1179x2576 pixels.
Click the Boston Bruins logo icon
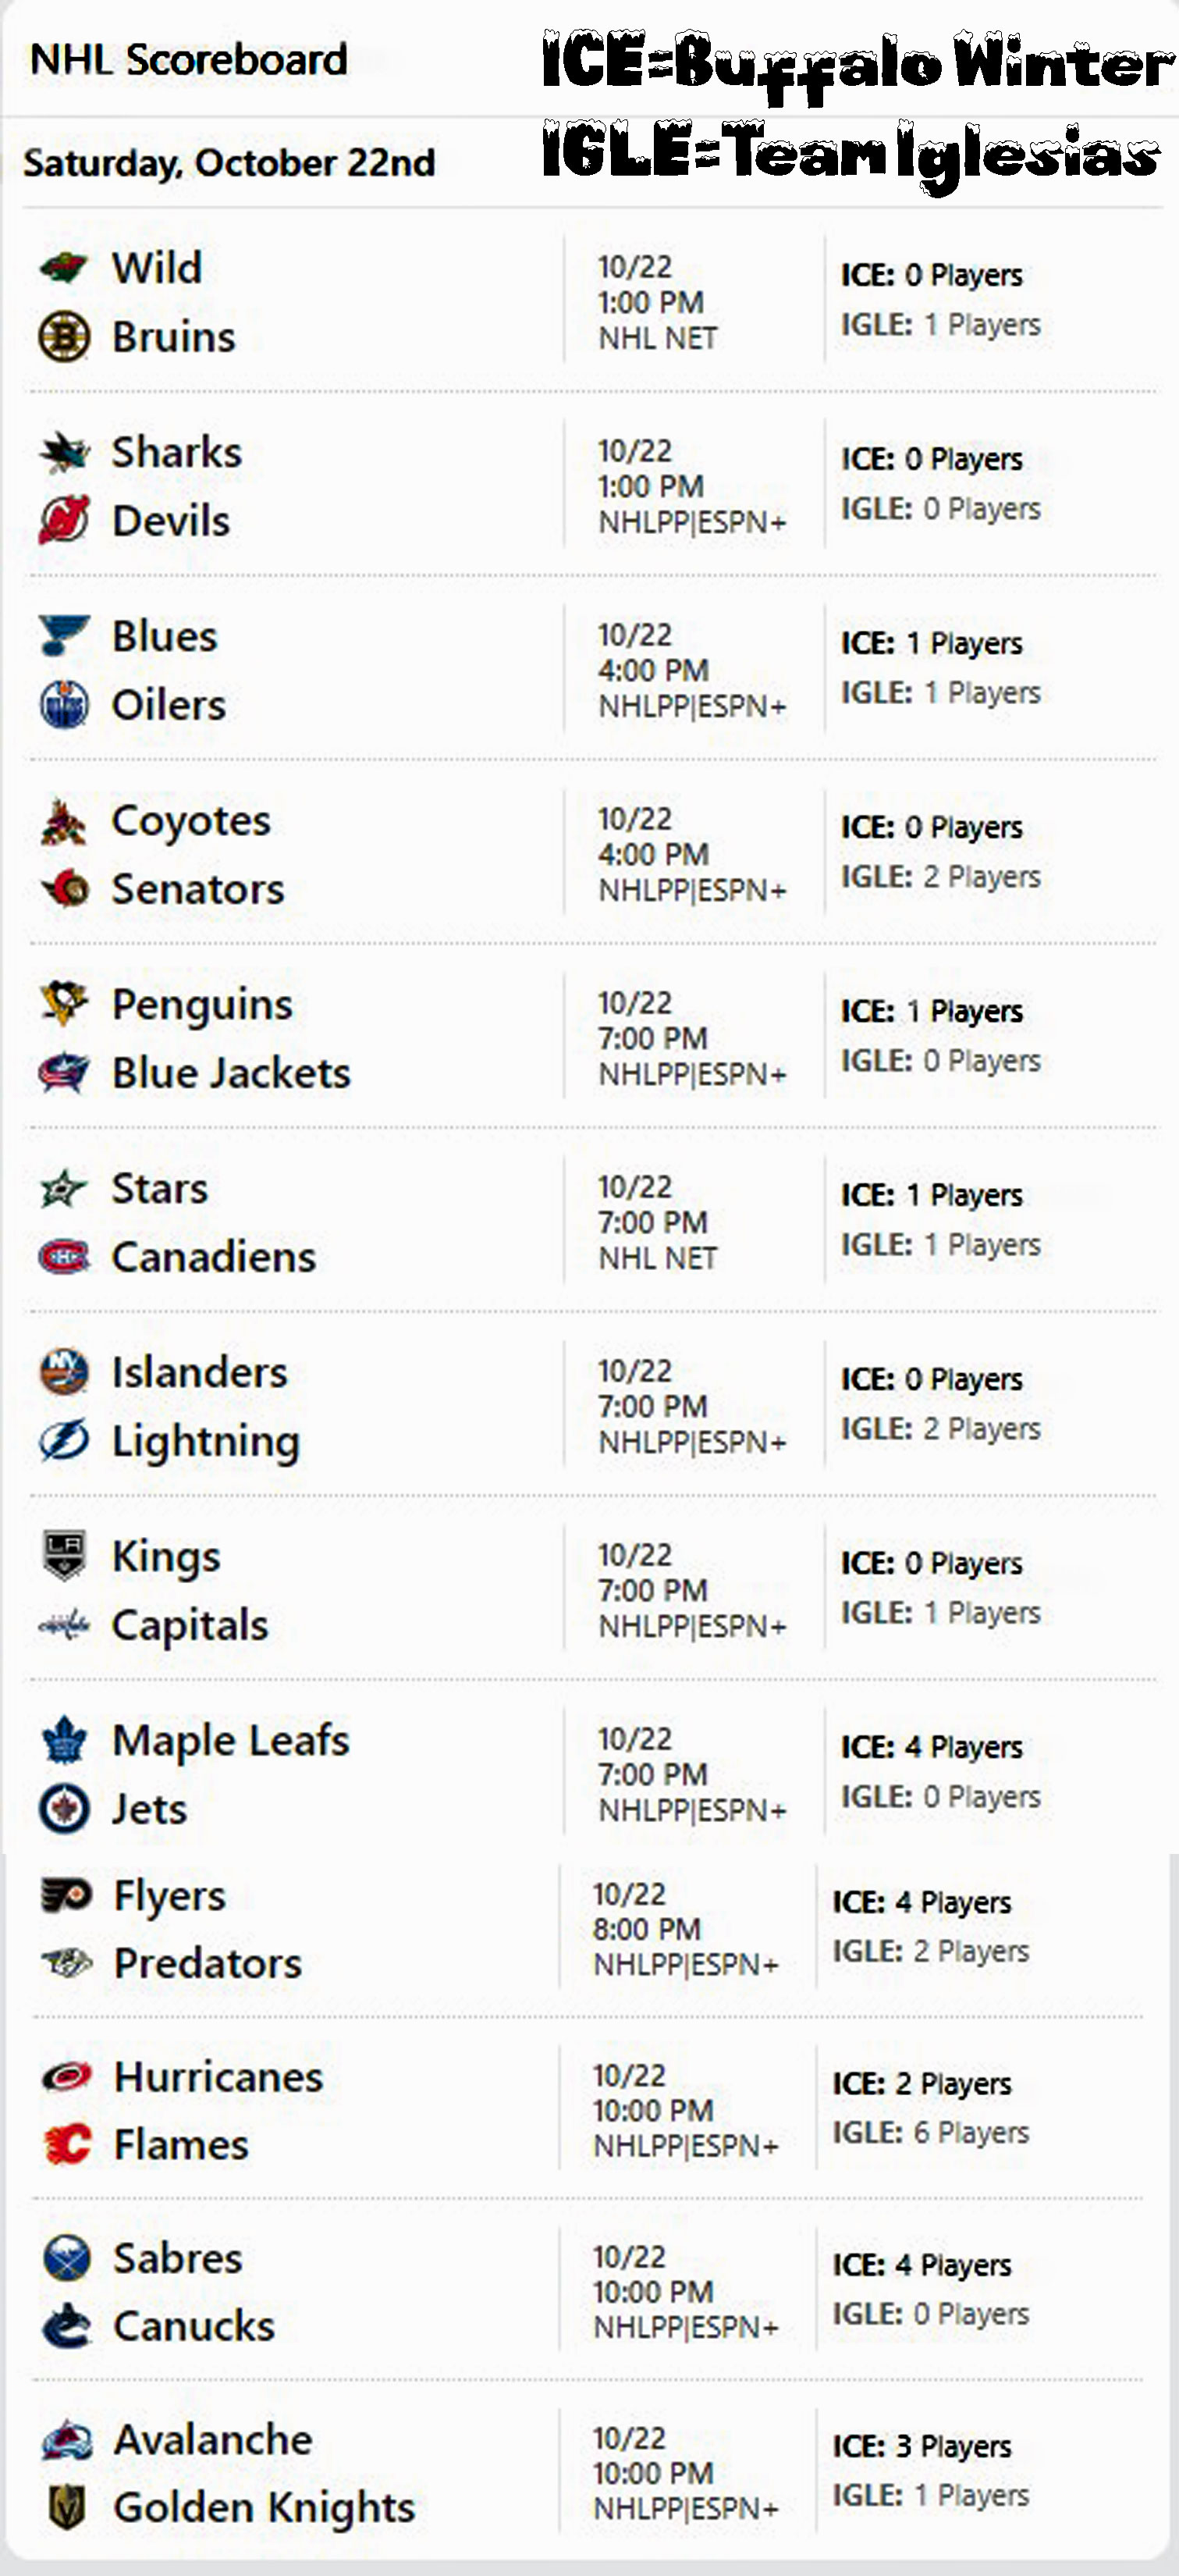coord(63,337)
